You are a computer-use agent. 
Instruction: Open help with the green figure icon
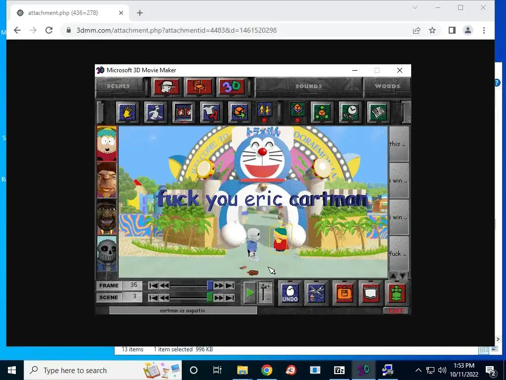click(x=397, y=293)
